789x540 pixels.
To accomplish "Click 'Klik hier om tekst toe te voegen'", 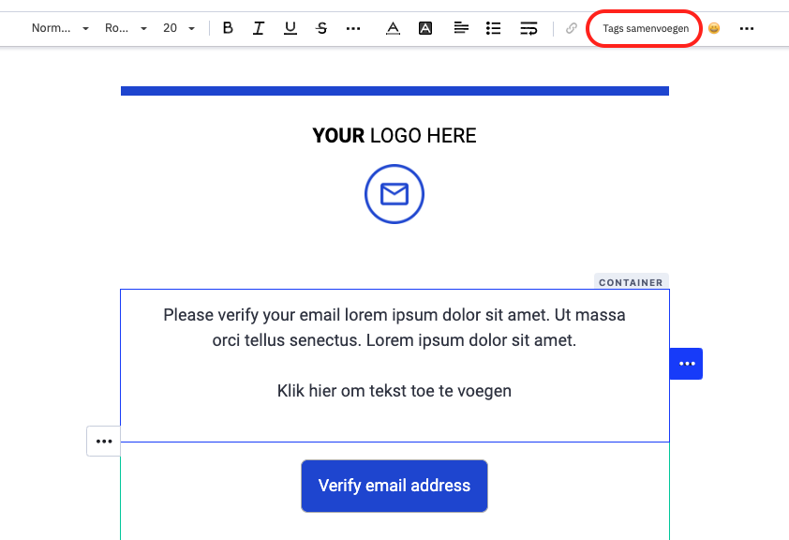I will pyautogui.click(x=394, y=391).
